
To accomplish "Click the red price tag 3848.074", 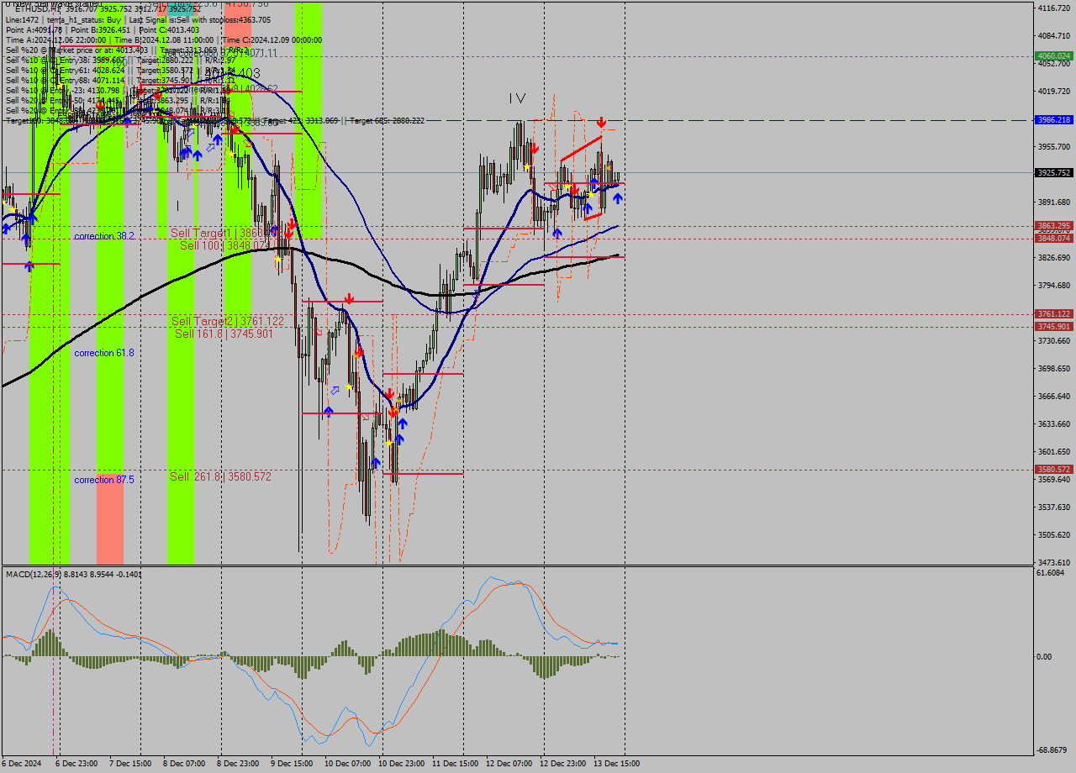I will coord(1054,239).
